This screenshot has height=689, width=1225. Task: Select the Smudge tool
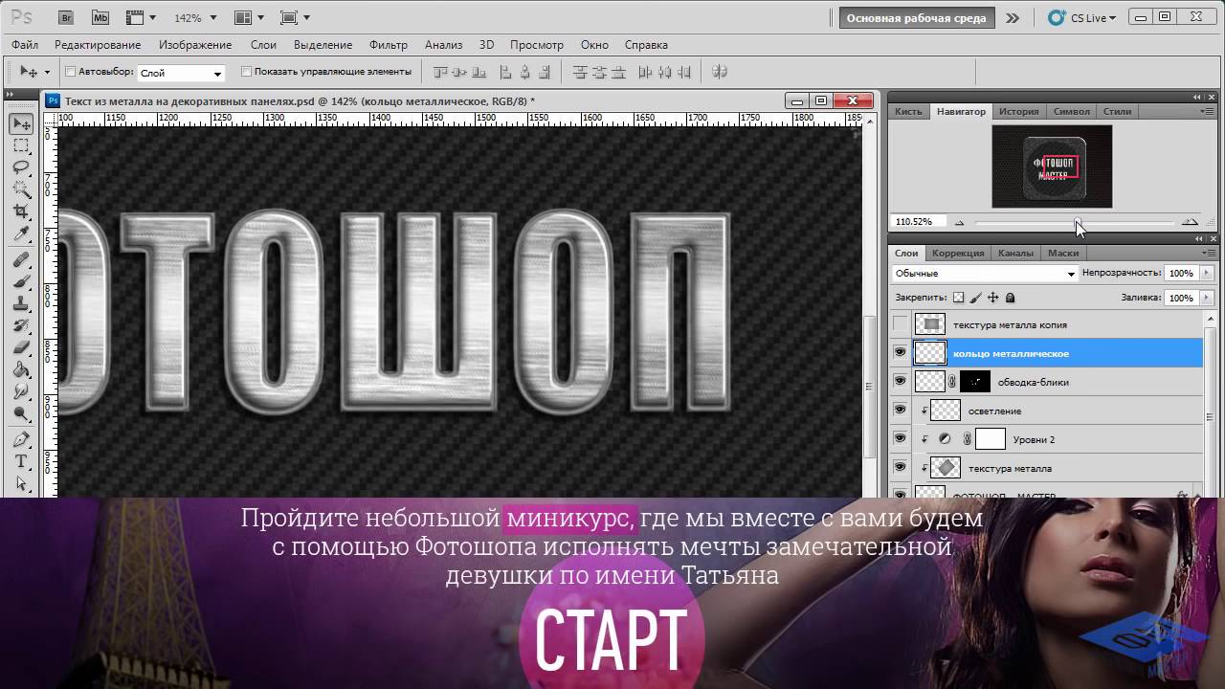(21, 390)
